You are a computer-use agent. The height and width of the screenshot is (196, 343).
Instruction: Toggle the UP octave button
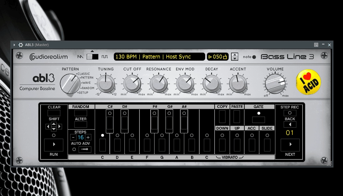tap(237, 145)
